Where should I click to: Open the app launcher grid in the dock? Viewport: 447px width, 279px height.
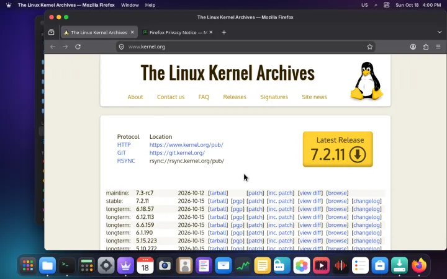[28, 265]
